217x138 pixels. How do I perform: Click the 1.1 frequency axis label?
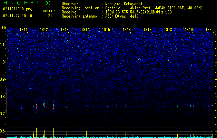pos(3,45)
